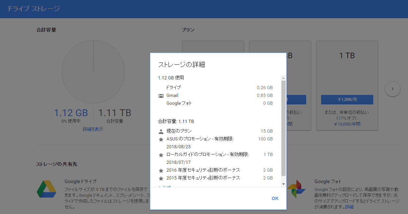Click the 1.12 GB 使用 line in dialog
This screenshot has height=214, width=408.
click(x=171, y=78)
